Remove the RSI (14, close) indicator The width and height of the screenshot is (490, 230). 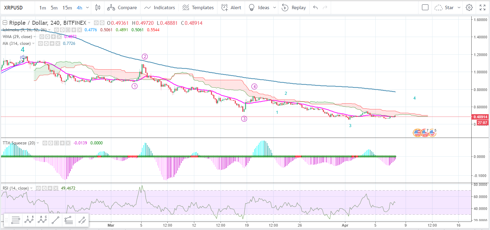[x=56, y=188]
